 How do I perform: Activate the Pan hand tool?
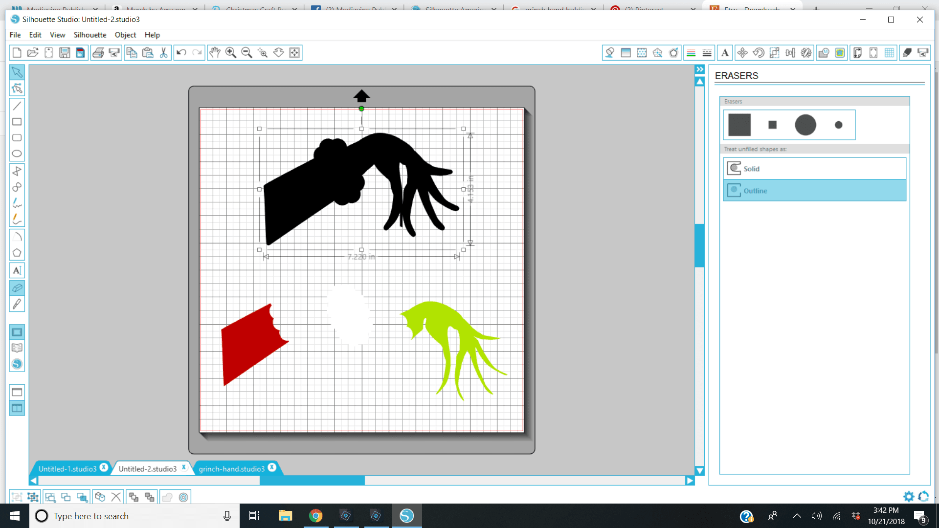[x=215, y=53]
